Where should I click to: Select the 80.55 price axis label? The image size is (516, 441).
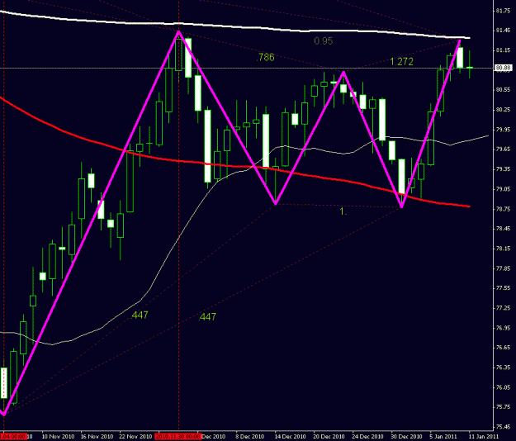[503, 90]
